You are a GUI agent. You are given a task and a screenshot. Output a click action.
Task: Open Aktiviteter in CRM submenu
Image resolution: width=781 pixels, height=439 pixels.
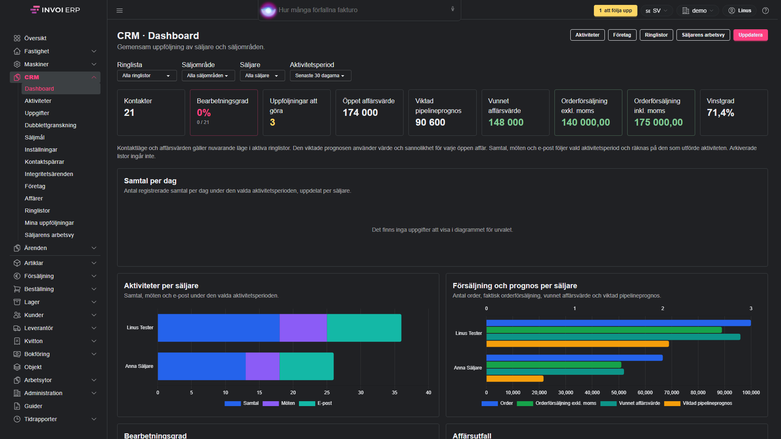pos(38,101)
